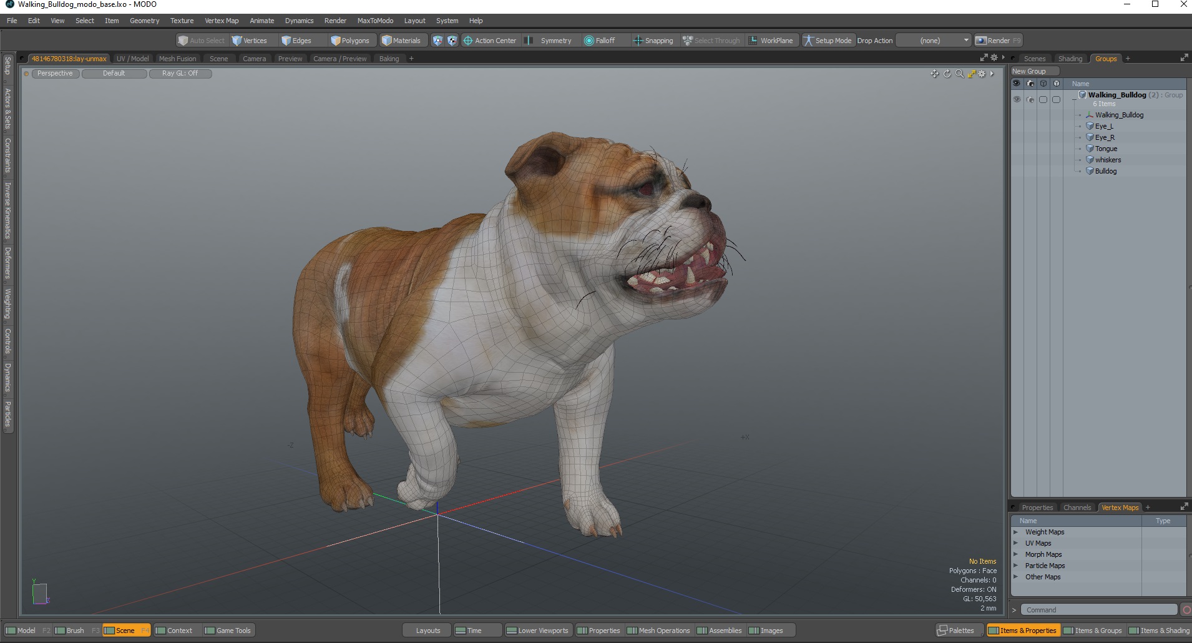Open the WorkPlane menu

[x=771, y=41]
